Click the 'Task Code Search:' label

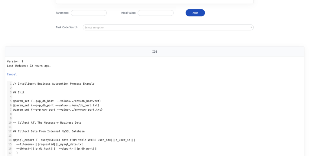point(67,27)
